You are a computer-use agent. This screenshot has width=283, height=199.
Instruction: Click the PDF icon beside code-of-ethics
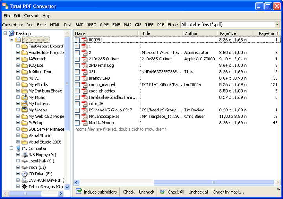tap(84, 91)
